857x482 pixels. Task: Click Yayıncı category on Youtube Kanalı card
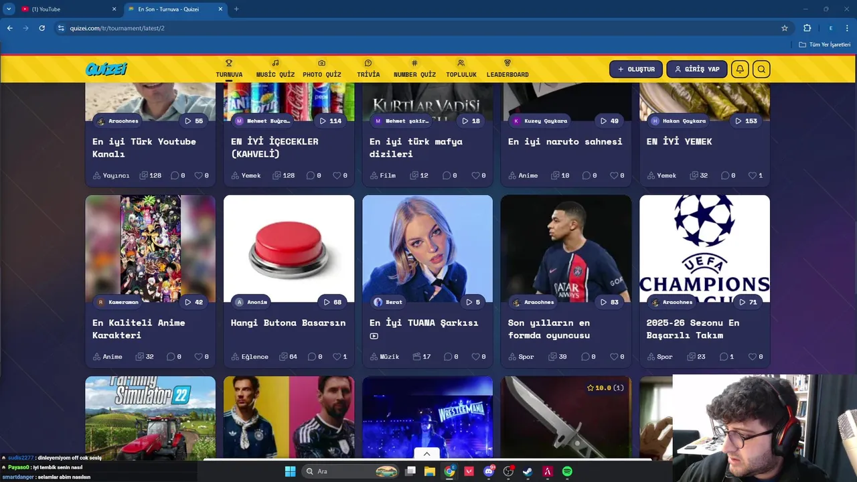click(111, 175)
